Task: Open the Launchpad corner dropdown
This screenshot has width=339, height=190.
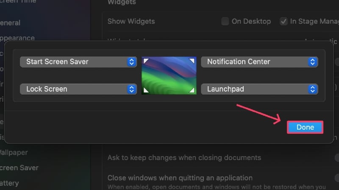Action: pos(259,89)
